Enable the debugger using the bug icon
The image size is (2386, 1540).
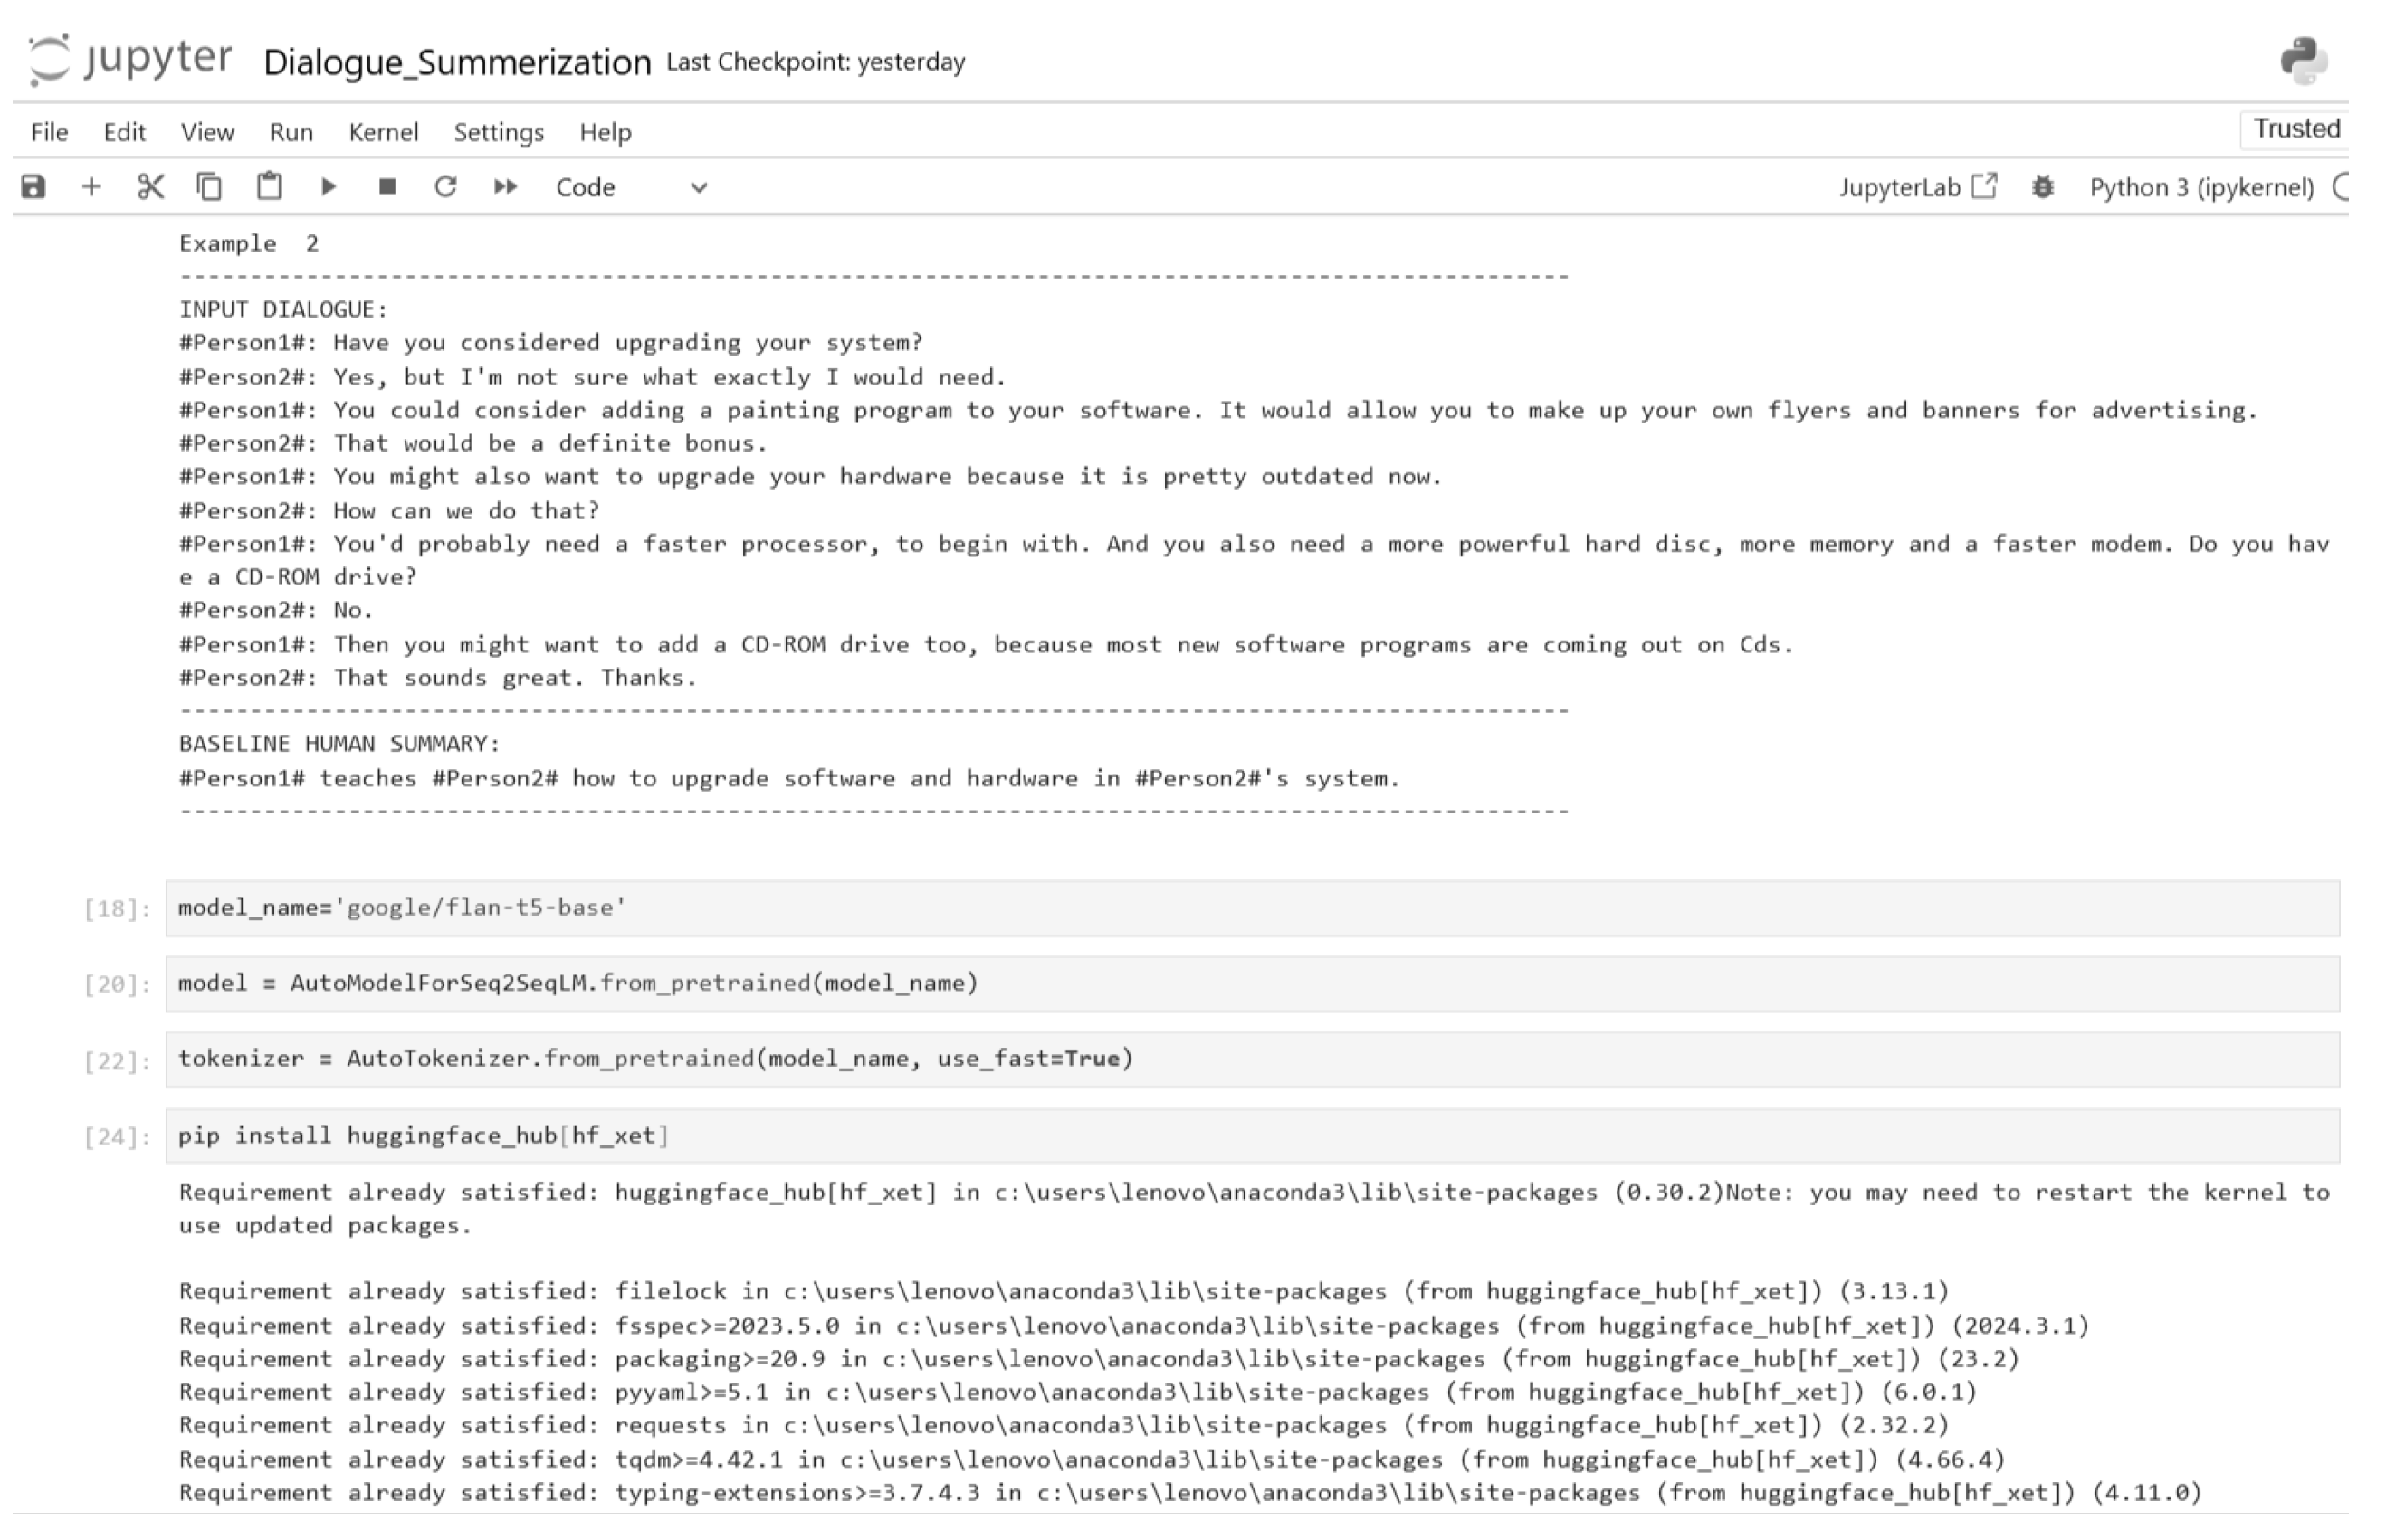[x=2044, y=186]
